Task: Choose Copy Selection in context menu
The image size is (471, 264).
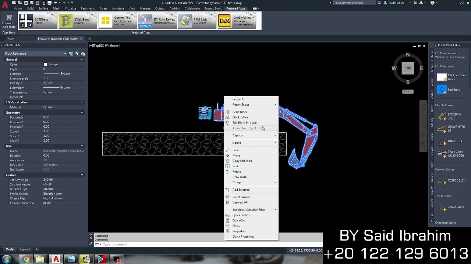Action: 251,161
